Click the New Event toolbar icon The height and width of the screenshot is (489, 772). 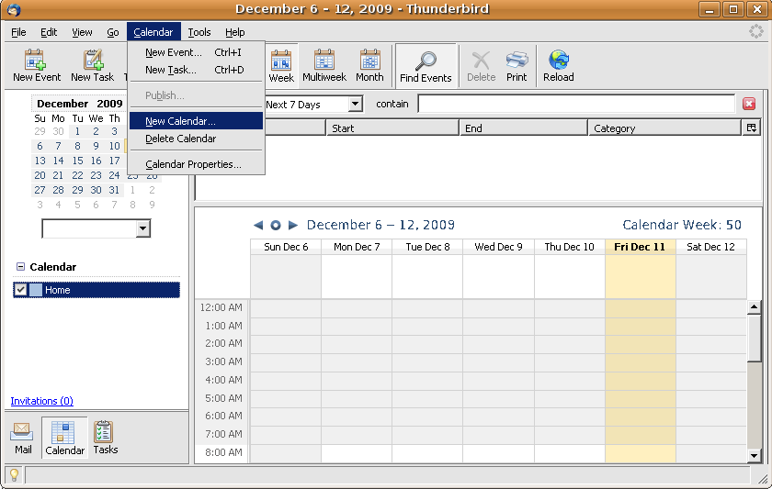(36, 60)
